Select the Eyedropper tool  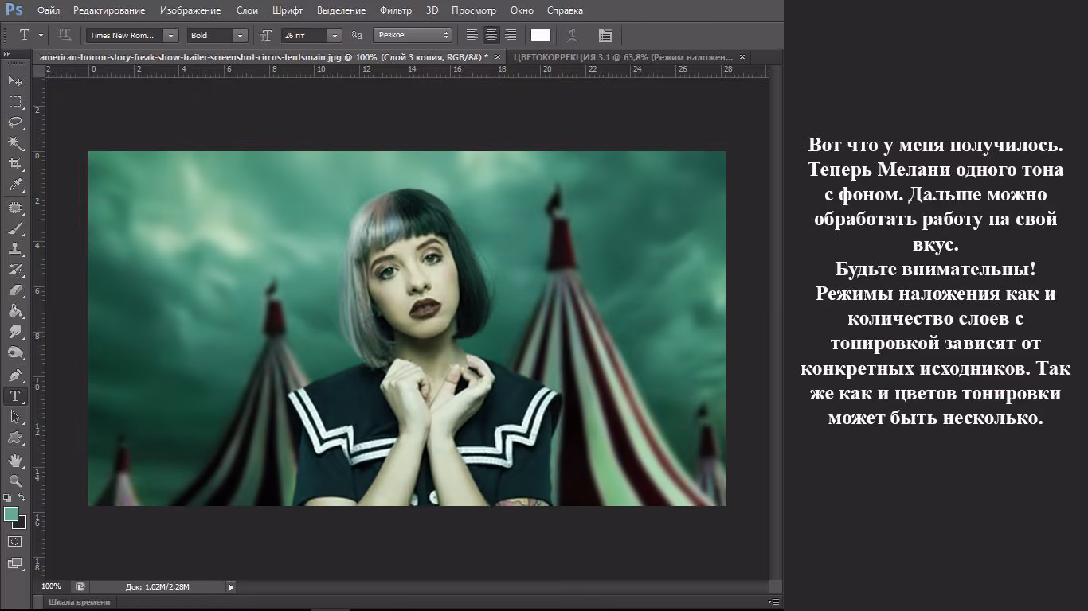[x=14, y=185]
